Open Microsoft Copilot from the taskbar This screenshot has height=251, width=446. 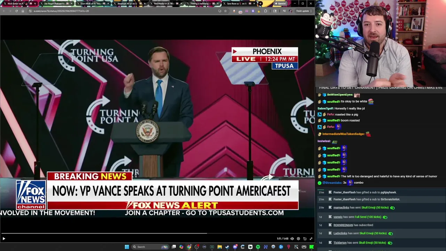tap(181, 247)
